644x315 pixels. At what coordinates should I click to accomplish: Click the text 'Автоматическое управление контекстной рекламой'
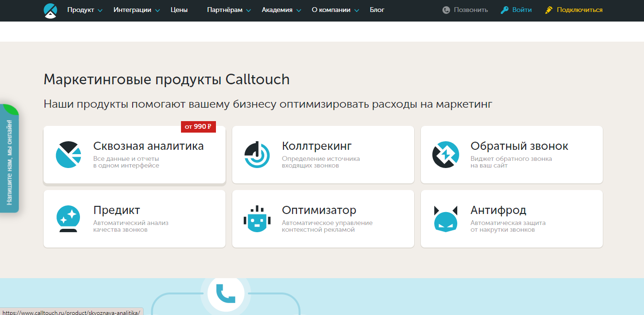[x=327, y=226]
